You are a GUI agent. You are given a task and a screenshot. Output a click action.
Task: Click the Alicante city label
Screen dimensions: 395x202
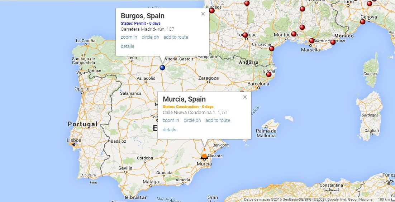pos(215,156)
